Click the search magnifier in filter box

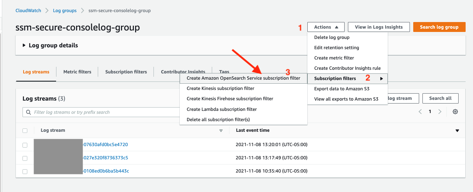(28, 112)
